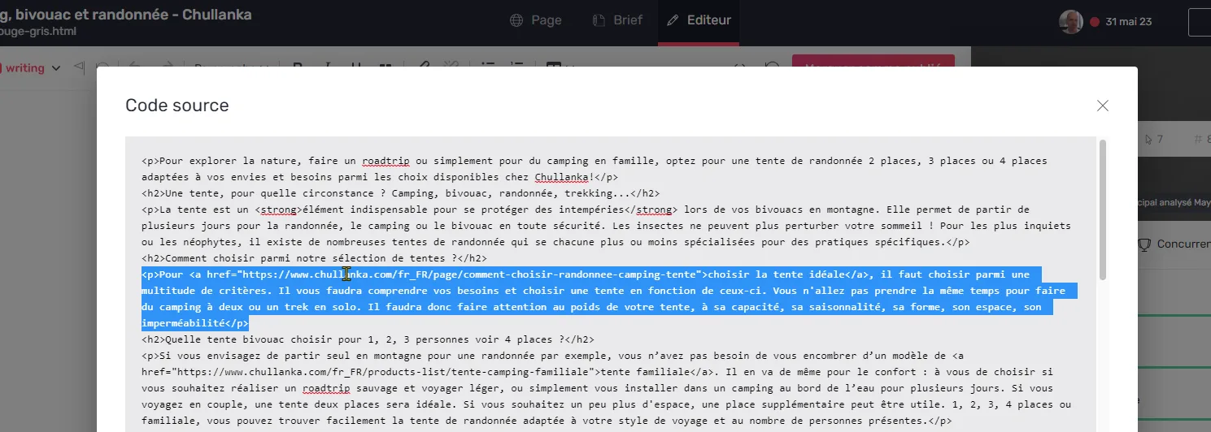Close the Code source dialog
Image resolution: width=1211 pixels, height=432 pixels.
pyautogui.click(x=1103, y=106)
